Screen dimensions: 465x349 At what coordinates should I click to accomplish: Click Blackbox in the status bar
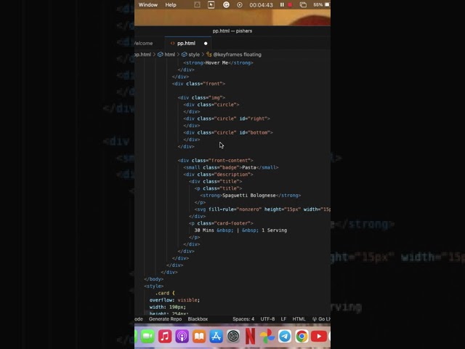198,319
